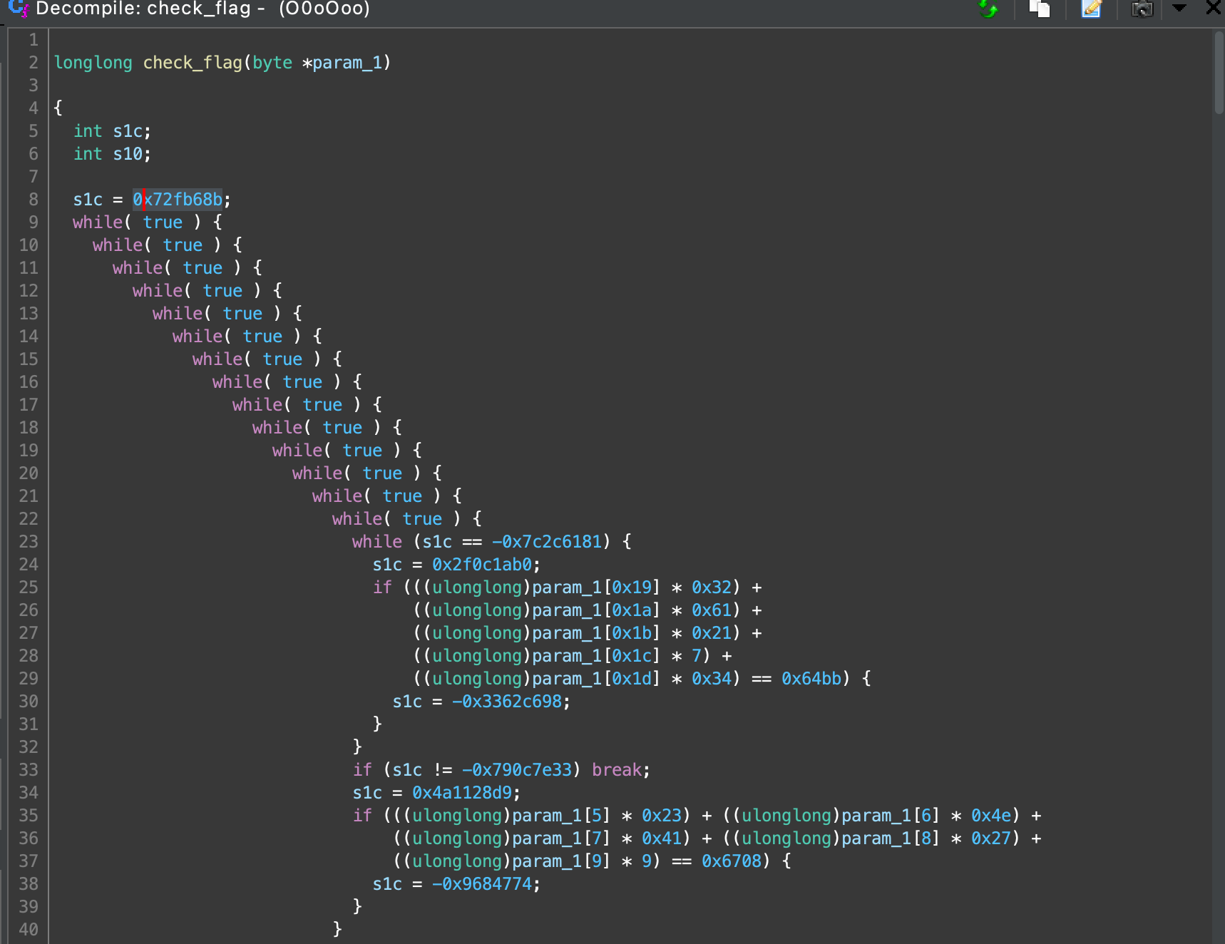Close the Decompile panel with the X
Viewport: 1225px width, 944px height.
pos(1214,8)
